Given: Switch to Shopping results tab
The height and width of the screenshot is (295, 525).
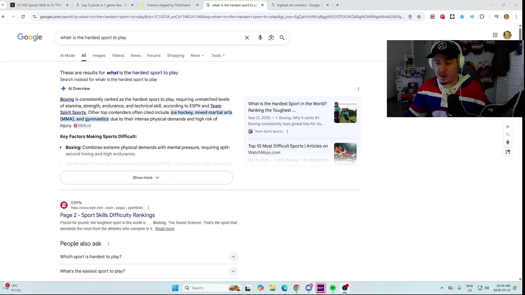Looking at the screenshot, I should [x=176, y=56].
